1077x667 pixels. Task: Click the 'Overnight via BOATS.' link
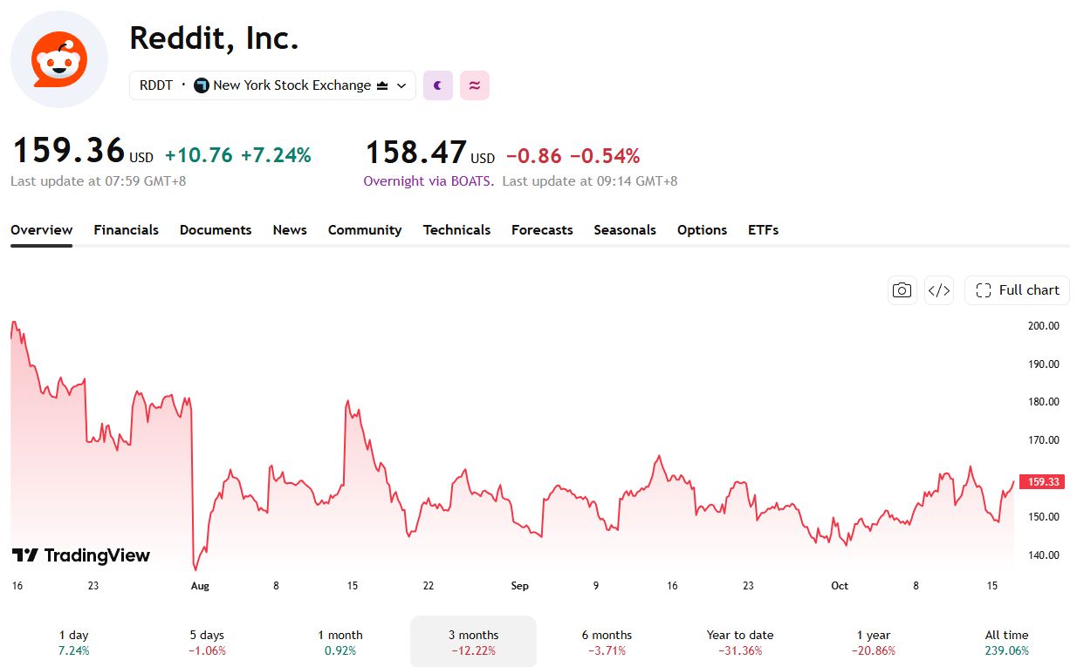(429, 181)
